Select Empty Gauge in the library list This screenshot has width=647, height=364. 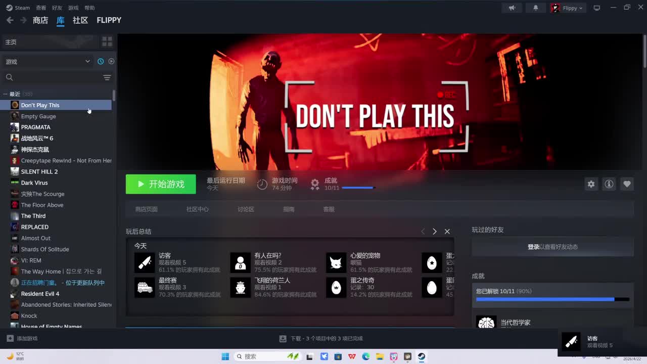(x=56, y=116)
